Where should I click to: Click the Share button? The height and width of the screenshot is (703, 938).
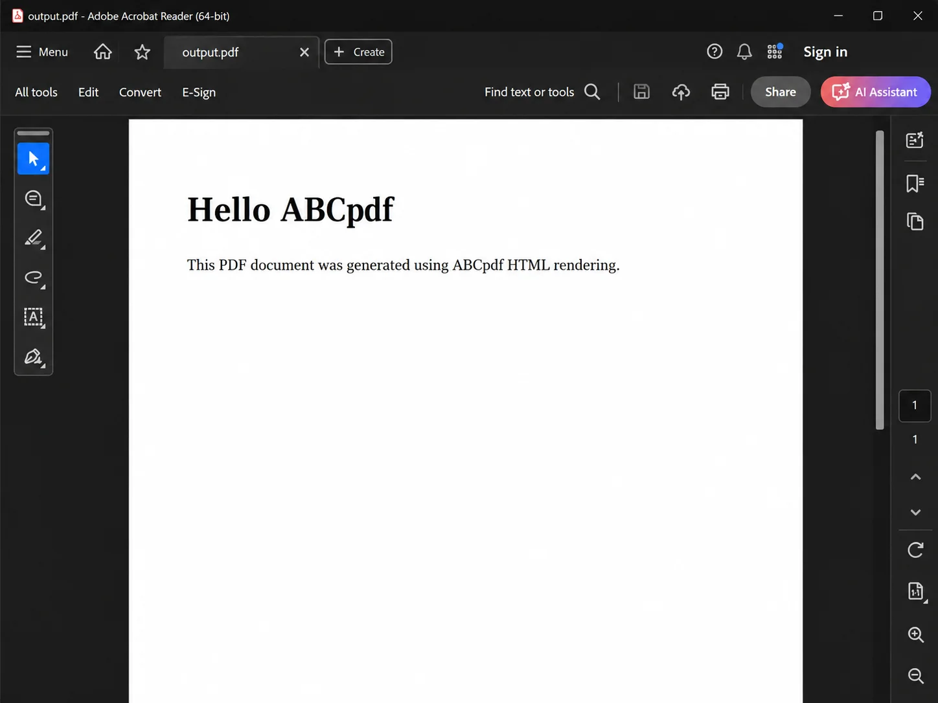pyautogui.click(x=781, y=92)
